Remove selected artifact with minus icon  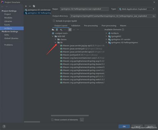pyautogui.click(x=30, y=6)
